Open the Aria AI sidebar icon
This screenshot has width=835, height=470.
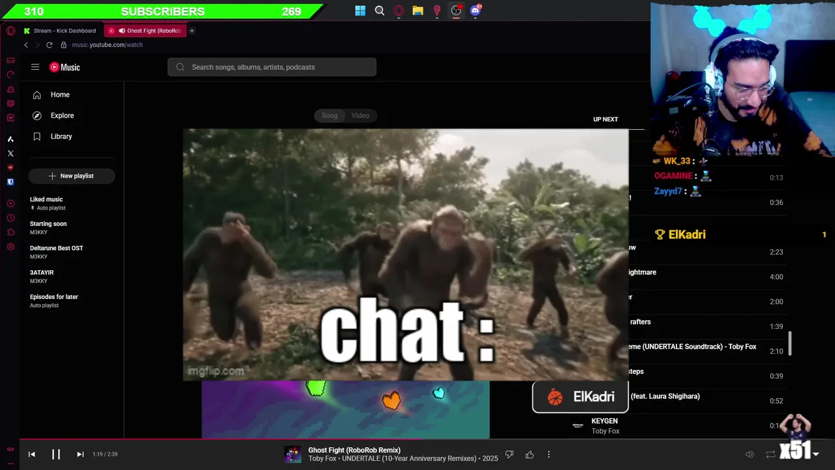[10, 139]
